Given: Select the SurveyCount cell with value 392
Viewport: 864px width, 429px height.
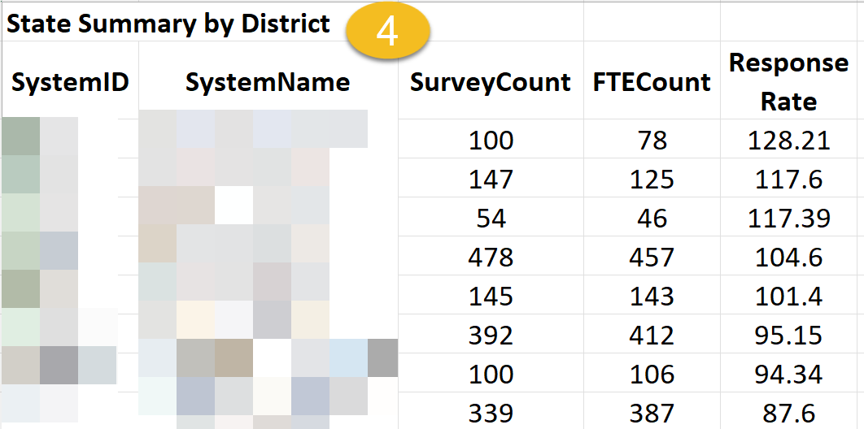Looking at the screenshot, I should [x=491, y=335].
